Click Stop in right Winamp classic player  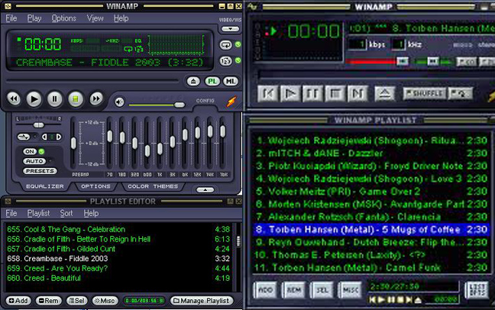coord(335,93)
